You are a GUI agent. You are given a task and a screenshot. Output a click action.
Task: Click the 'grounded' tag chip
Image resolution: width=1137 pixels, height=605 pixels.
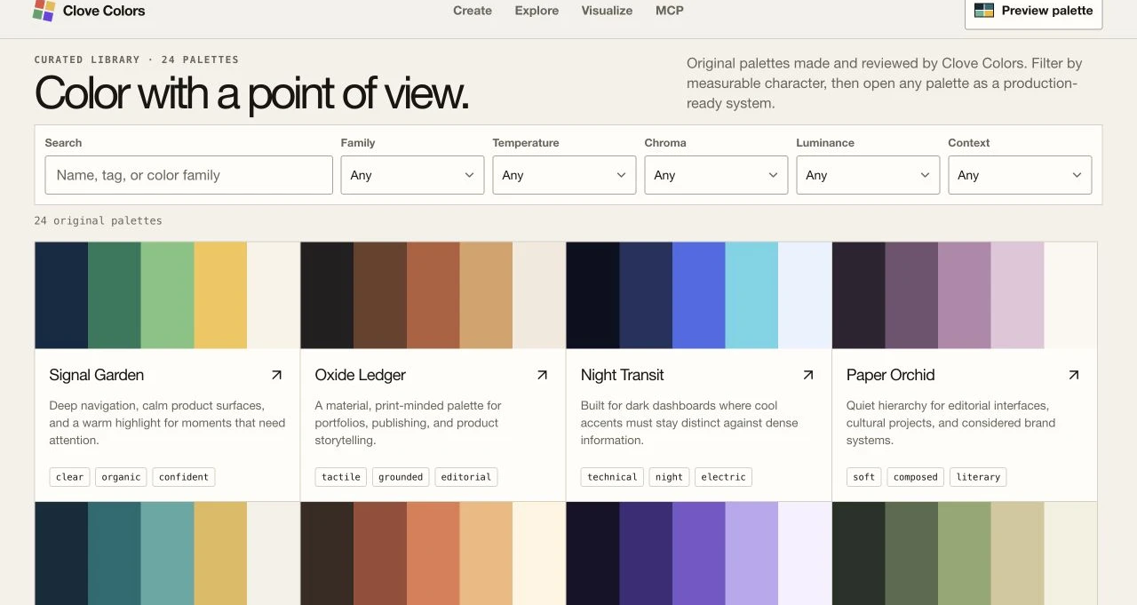[401, 477]
